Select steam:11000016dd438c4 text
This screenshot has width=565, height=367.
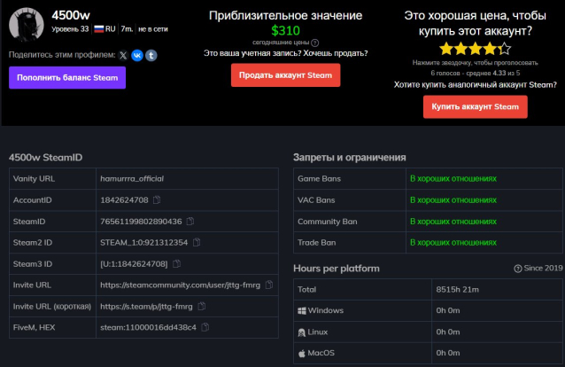coord(148,327)
